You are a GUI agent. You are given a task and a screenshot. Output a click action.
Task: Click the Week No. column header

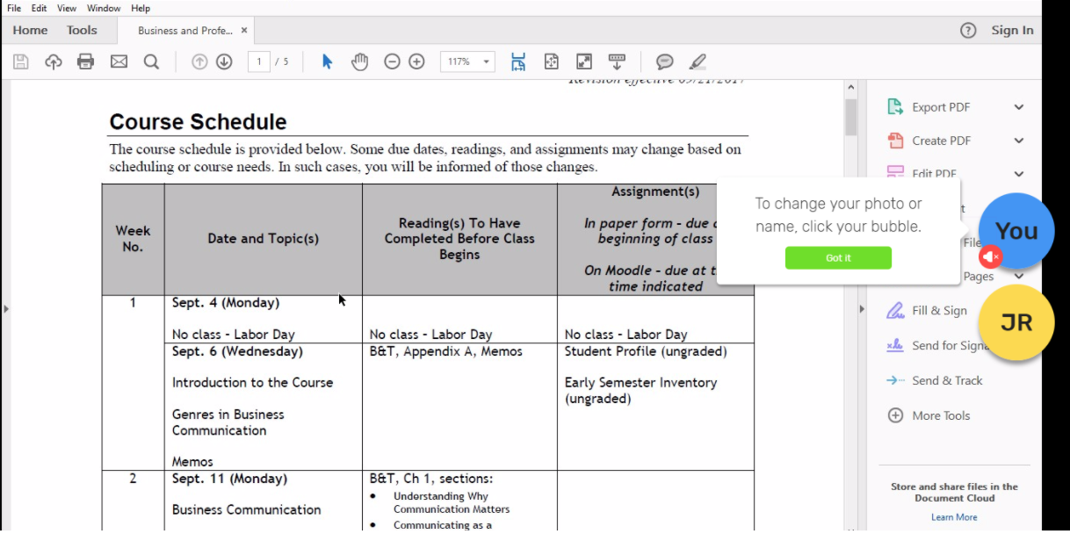(x=133, y=239)
